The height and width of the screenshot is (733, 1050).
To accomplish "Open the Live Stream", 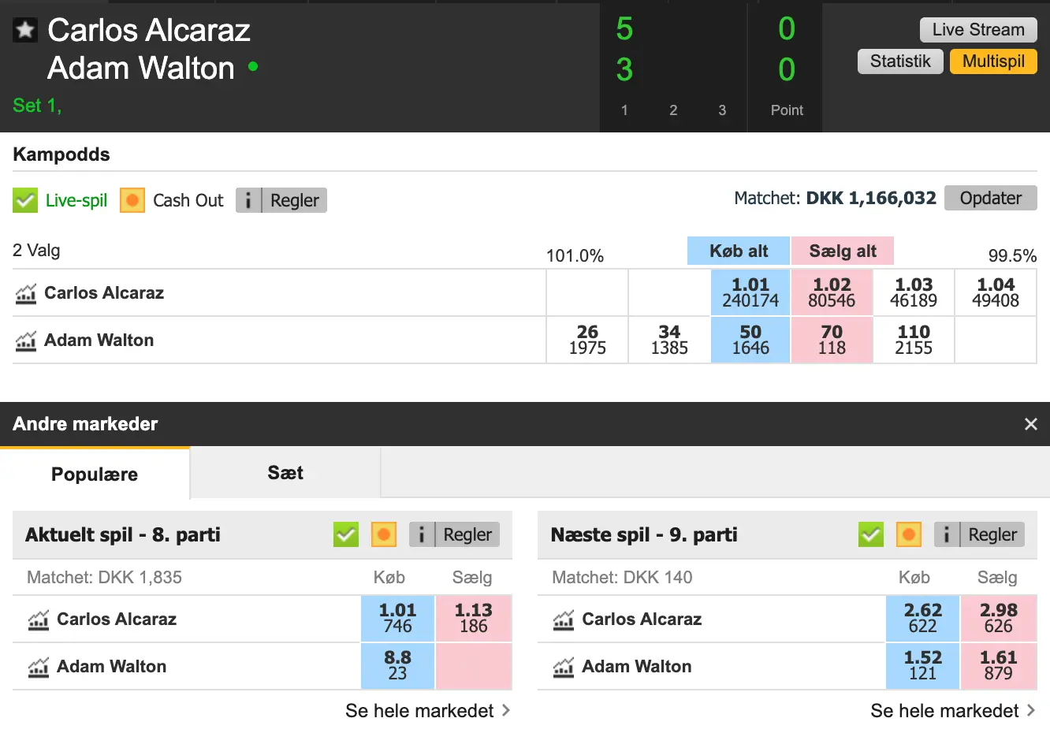I will coord(978,29).
